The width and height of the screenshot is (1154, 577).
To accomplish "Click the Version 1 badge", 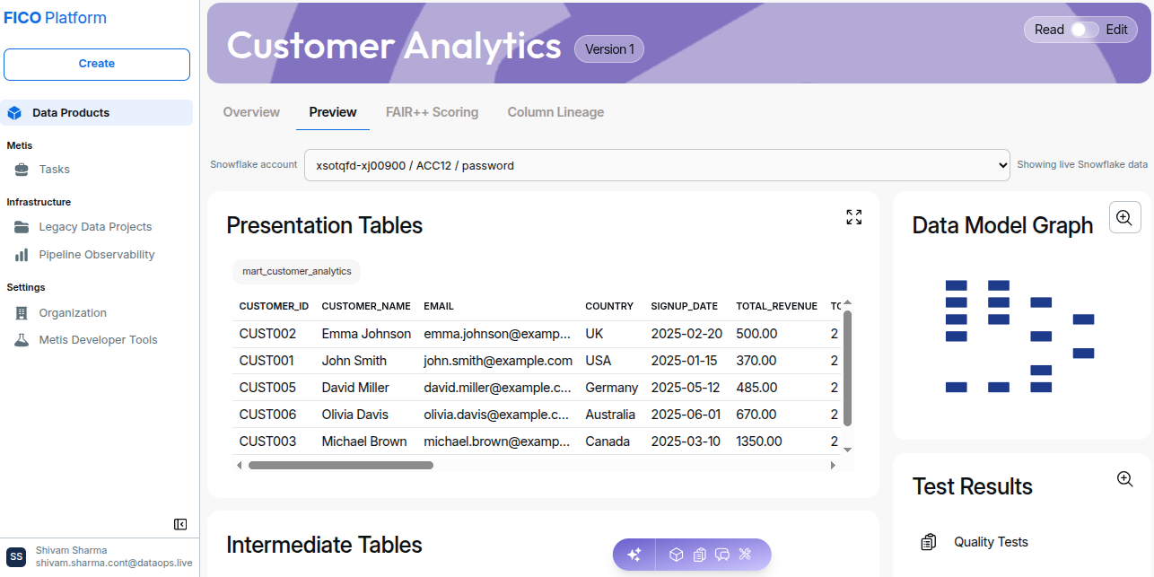I will tap(609, 49).
